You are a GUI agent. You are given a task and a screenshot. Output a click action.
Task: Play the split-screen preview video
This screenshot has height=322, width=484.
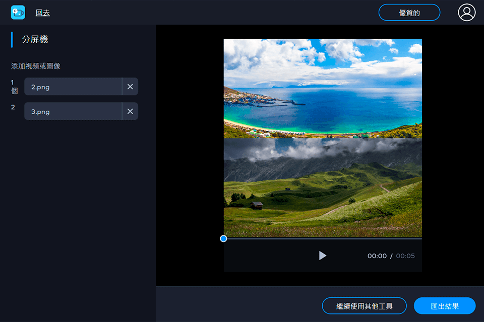pyautogui.click(x=323, y=256)
